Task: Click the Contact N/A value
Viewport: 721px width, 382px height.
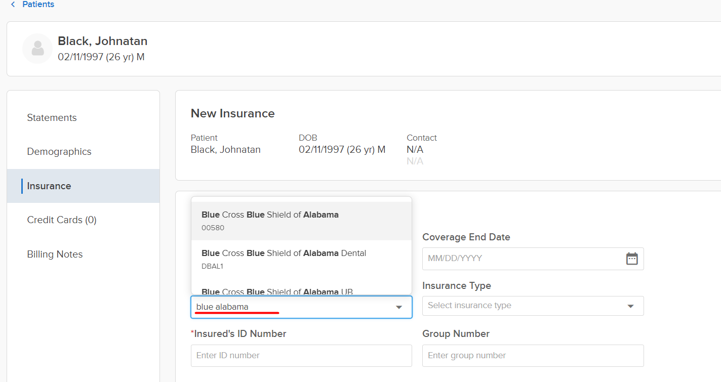Action: 415,150
